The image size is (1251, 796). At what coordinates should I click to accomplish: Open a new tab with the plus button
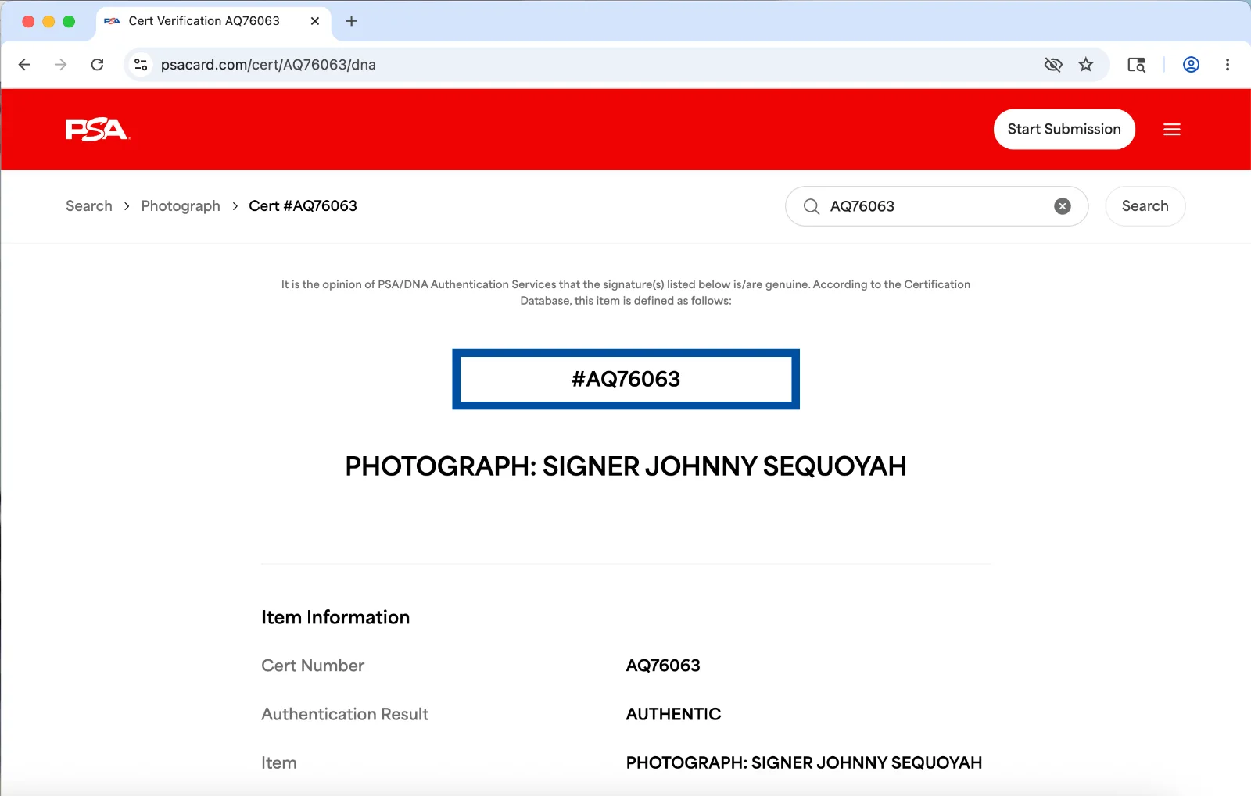351,21
